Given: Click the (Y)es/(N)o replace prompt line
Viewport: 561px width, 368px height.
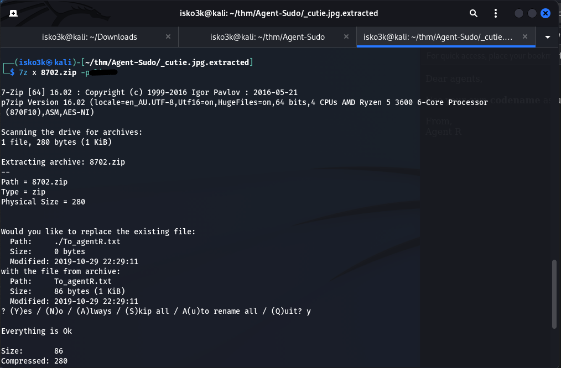Looking at the screenshot, I should tap(155, 311).
